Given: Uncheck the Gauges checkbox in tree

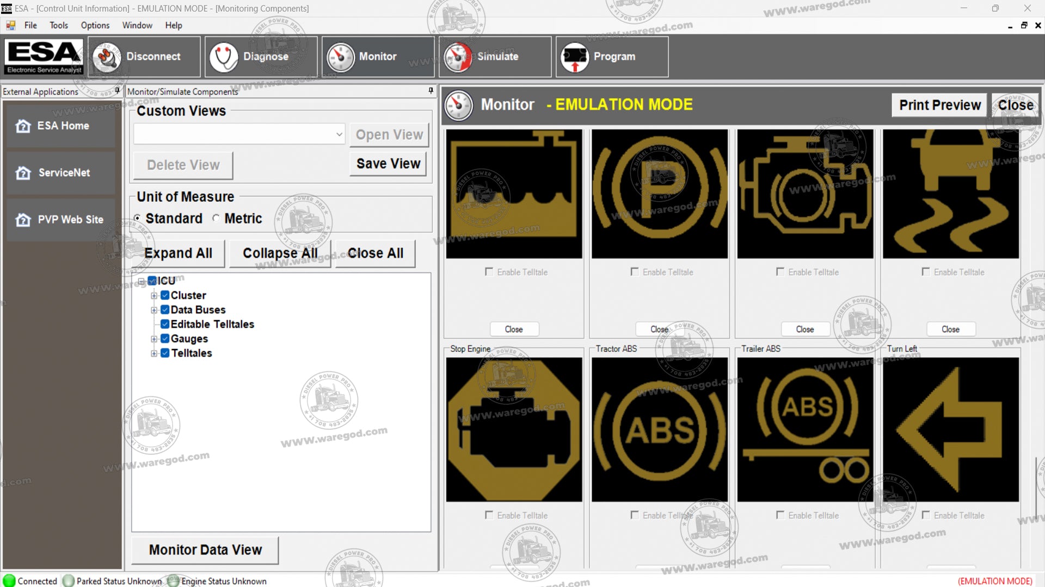Looking at the screenshot, I should (165, 339).
